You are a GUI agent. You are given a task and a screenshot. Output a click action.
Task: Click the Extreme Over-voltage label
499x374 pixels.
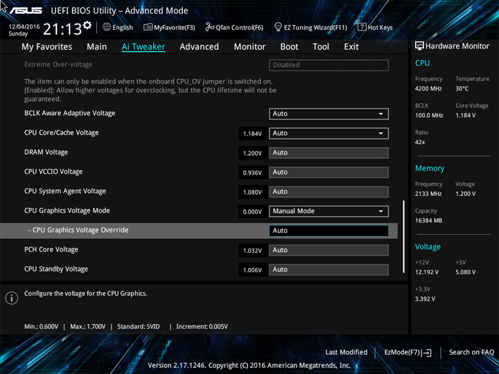[58, 64]
